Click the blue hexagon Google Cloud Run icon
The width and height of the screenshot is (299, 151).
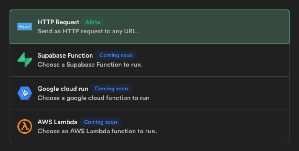tap(25, 93)
